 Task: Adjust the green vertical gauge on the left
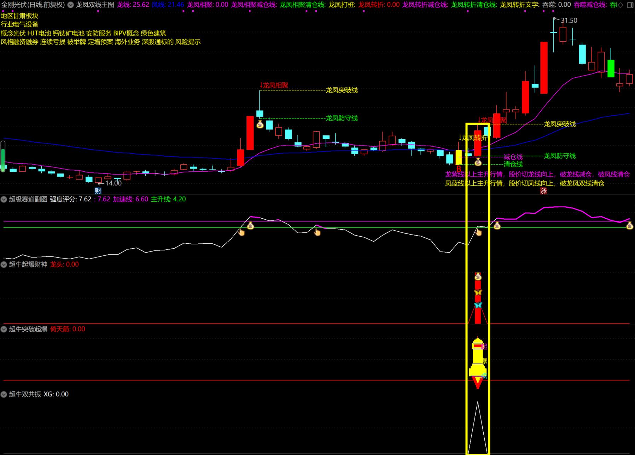point(3,156)
